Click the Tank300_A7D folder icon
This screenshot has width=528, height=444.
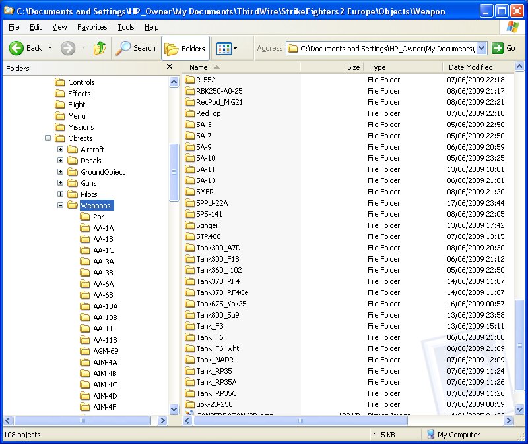190,248
